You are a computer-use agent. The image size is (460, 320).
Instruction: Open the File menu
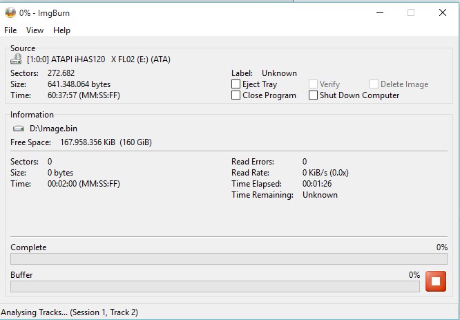(x=10, y=30)
